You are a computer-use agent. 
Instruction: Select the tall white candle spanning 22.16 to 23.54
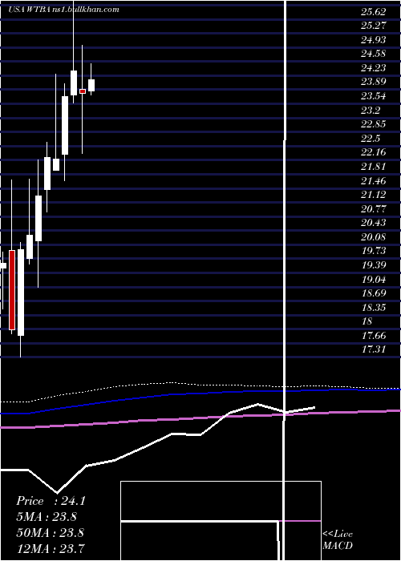[x=65, y=125]
